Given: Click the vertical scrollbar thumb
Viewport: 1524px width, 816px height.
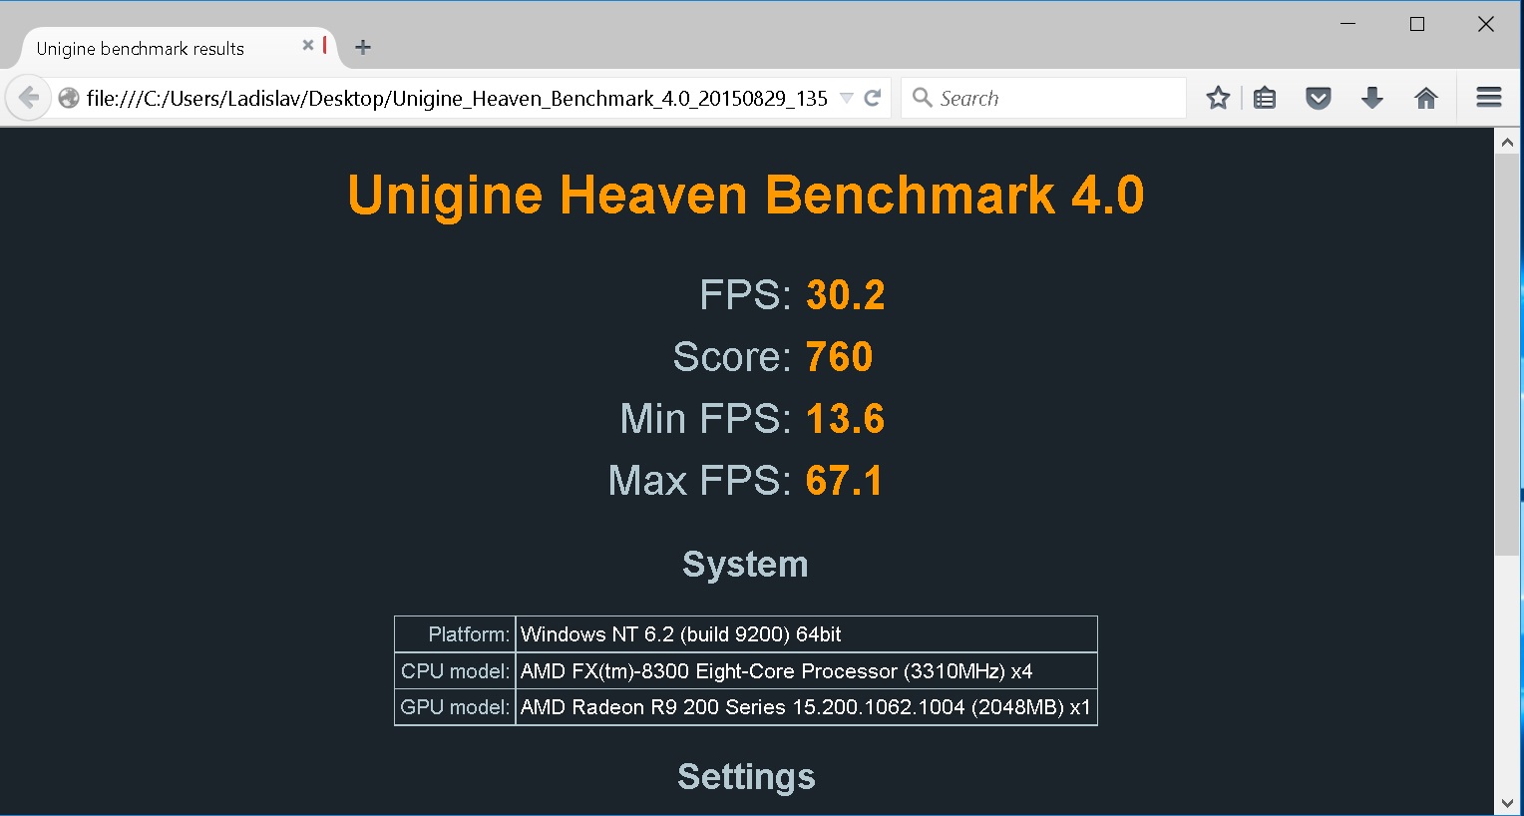Looking at the screenshot, I should click(x=1507, y=354).
